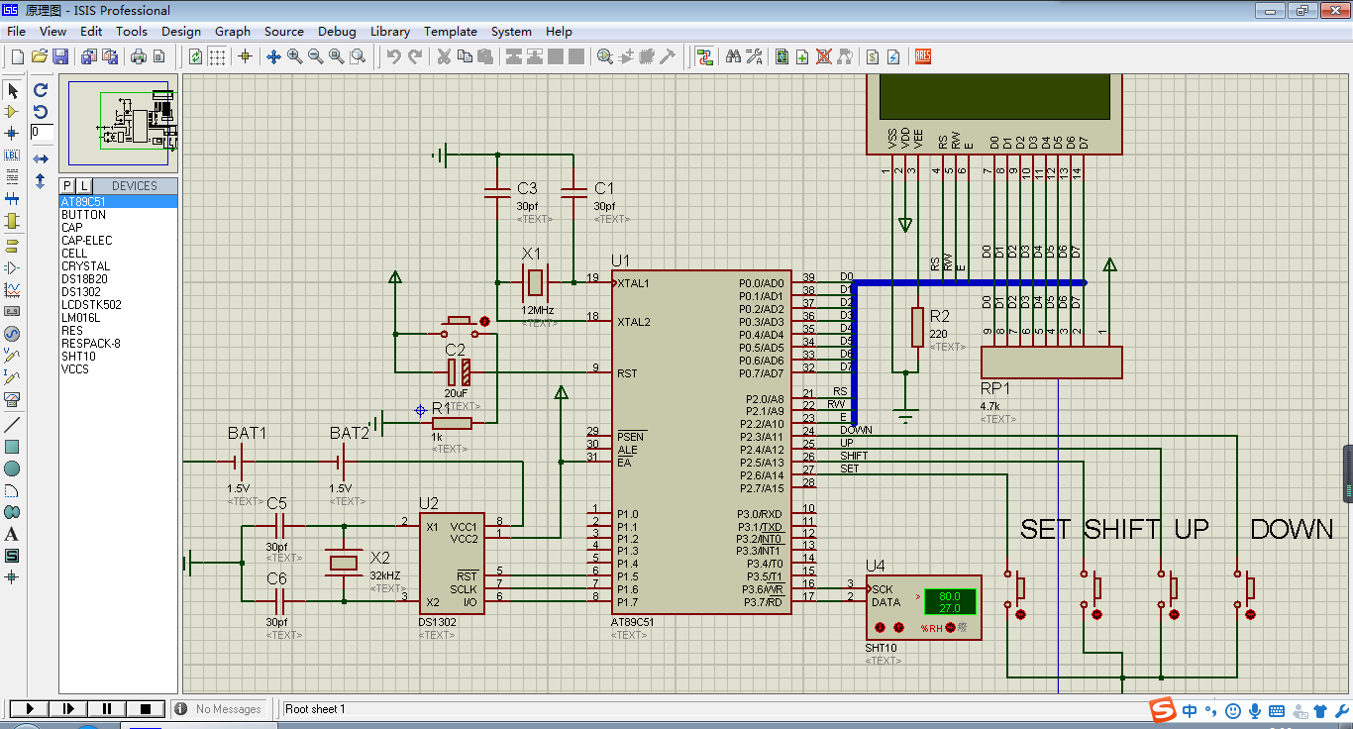1353x729 pixels.
Task: Click the Export Section toolbar icon
Action: 108,56
